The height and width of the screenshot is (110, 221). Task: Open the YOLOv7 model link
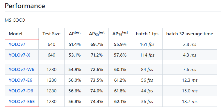[x=17, y=44]
